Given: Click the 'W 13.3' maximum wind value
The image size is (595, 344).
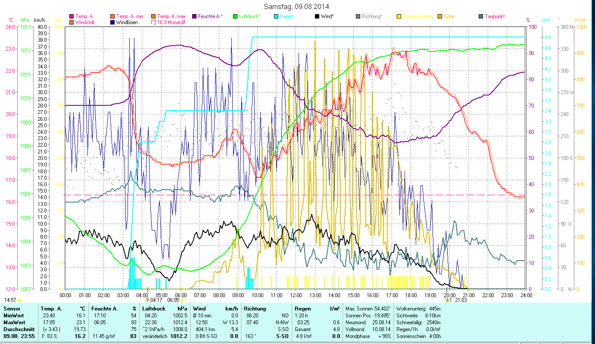Looking at the screenshot, I should (x=231, y=322).
